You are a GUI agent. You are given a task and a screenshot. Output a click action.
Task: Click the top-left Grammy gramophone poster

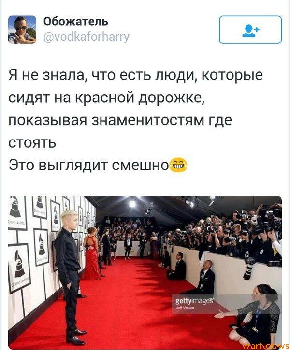click(x=17, y=212)
